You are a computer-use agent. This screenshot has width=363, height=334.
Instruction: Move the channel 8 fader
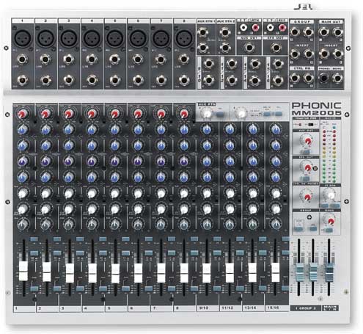tap(184, 273)
